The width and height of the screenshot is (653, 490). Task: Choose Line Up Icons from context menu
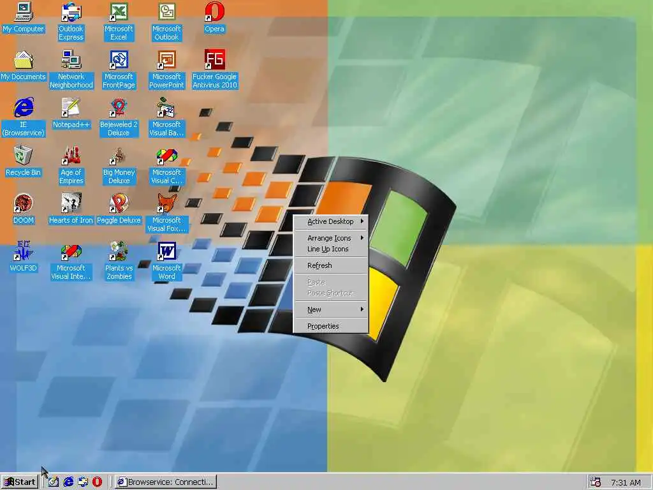331,249
